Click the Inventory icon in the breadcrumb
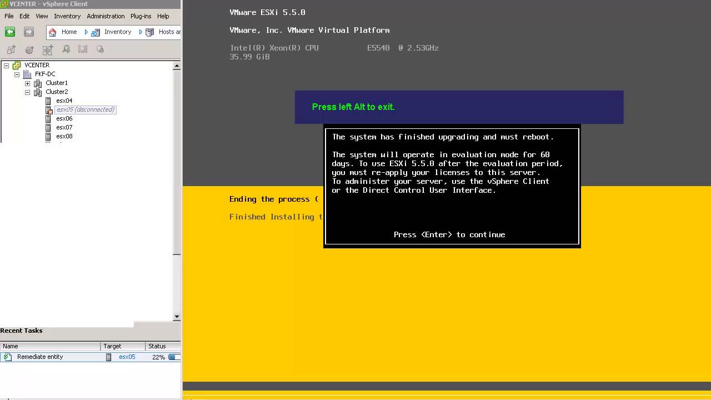This screenshot has width=711, height=400. (96, 32)
